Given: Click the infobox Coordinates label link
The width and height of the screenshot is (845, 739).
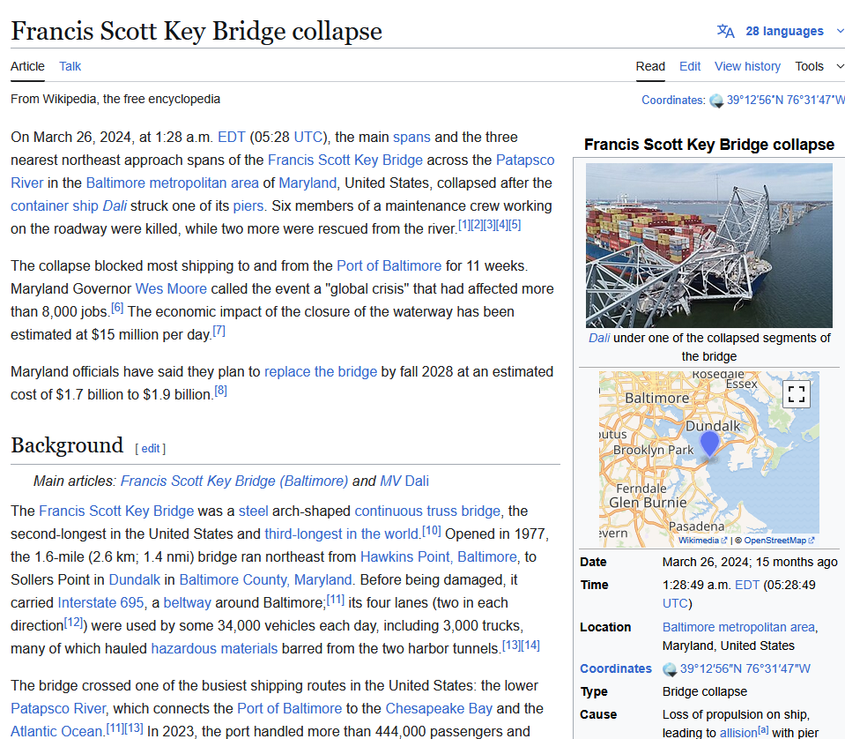Looking at the screenshot, I should (616, 668).
